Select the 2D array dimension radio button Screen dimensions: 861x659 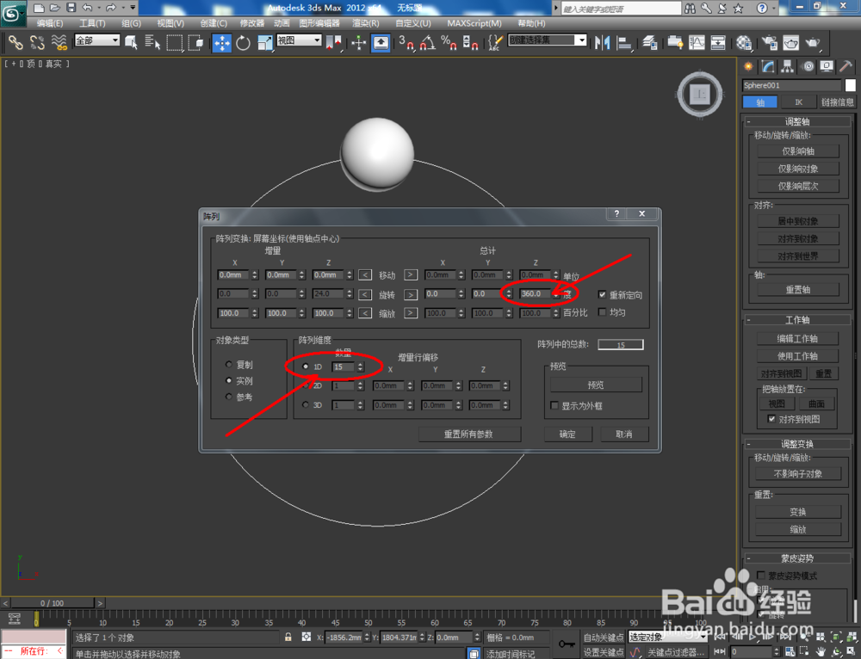(x=307, y=385)
